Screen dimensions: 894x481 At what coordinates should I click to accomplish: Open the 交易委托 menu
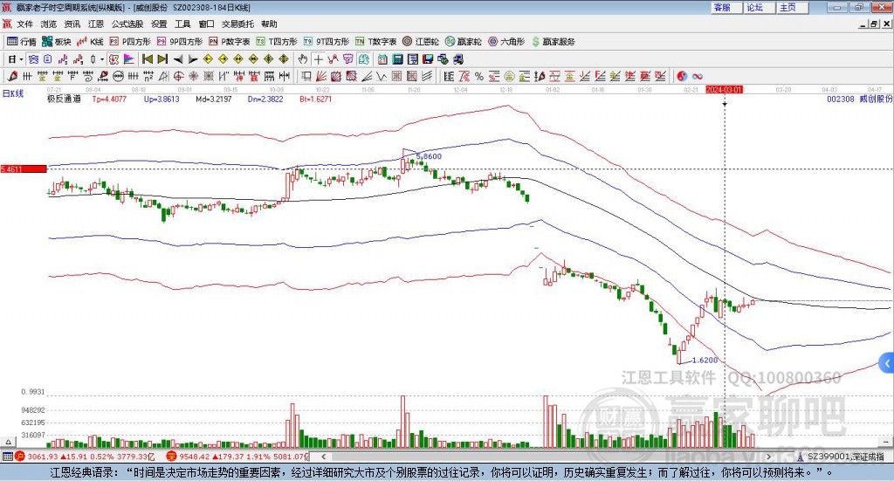[237, 24]
